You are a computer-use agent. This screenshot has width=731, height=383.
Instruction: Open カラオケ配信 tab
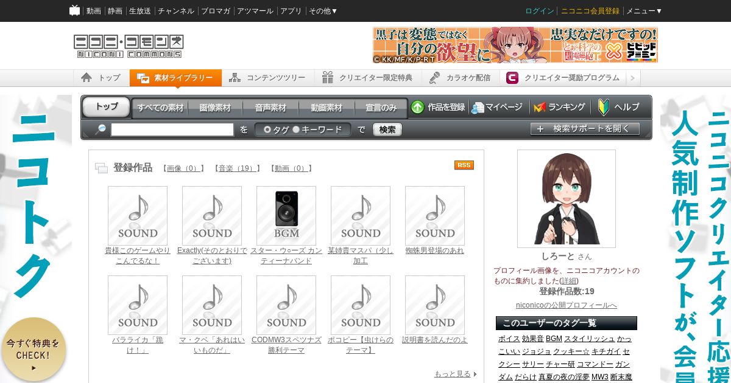(x=461, y=78)
